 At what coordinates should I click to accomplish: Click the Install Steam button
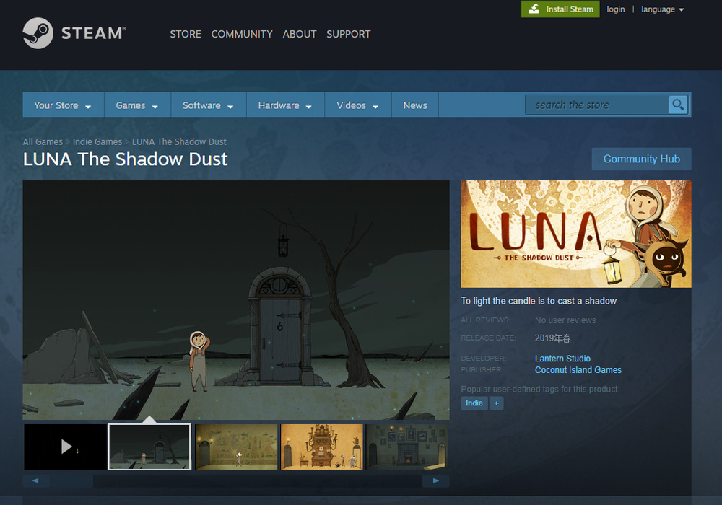560,9
